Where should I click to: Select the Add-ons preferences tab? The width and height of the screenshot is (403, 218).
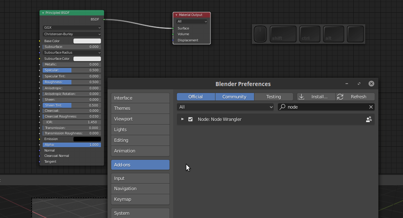pos(140,165)
